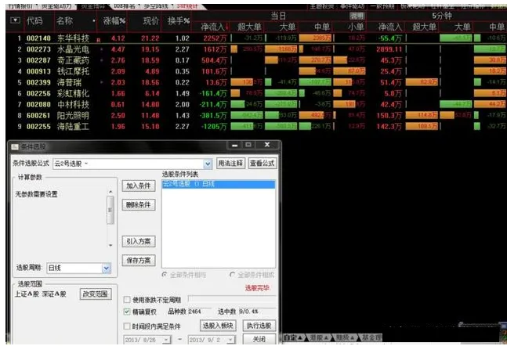Close the 条件选股 dialog with the X
The image size is (507, 346).
tap(267, 145)
